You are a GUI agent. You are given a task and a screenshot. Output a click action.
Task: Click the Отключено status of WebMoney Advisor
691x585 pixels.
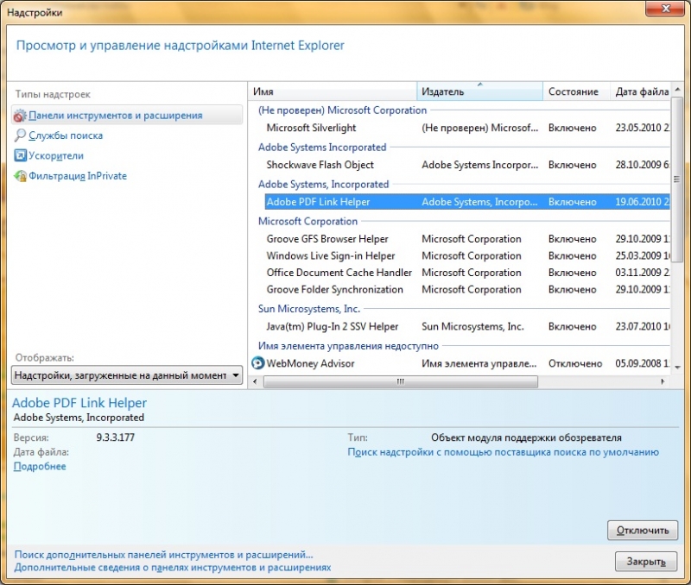(x=575, y=363)
